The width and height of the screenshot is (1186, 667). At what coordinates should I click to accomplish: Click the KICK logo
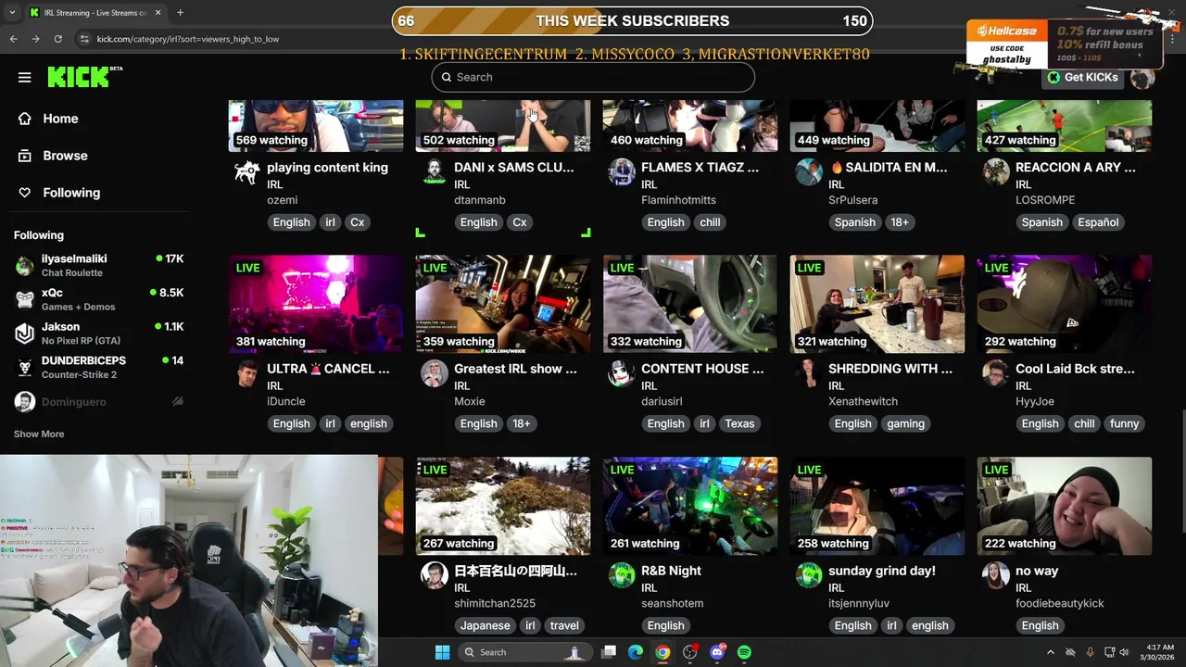coord(84,77)
